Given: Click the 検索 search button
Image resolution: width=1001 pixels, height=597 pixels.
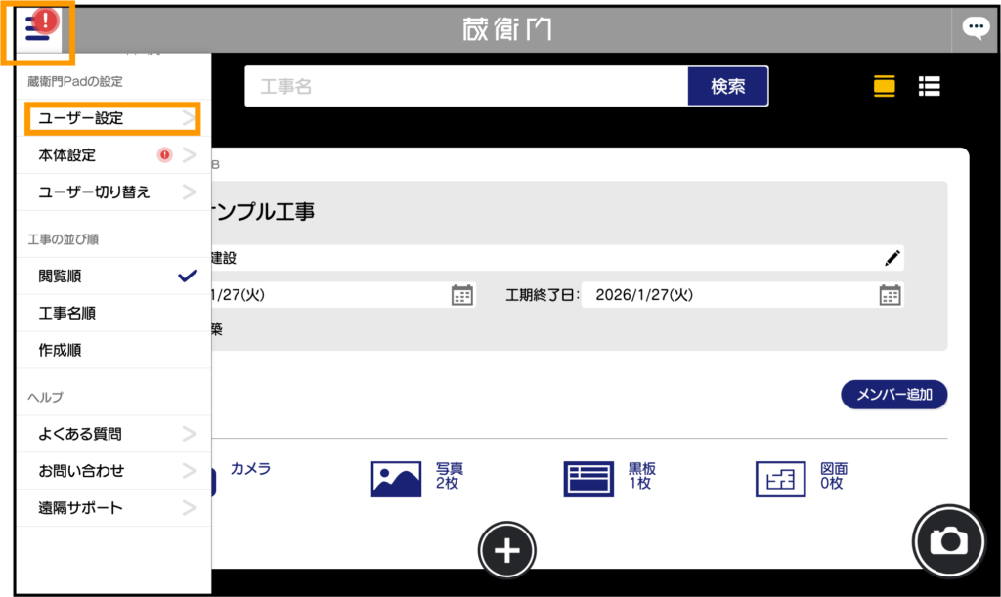Looking at the screenshot, I should [x=727, y=86].
